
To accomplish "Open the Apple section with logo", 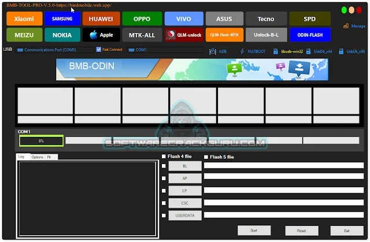I will (x=101, y=35).
